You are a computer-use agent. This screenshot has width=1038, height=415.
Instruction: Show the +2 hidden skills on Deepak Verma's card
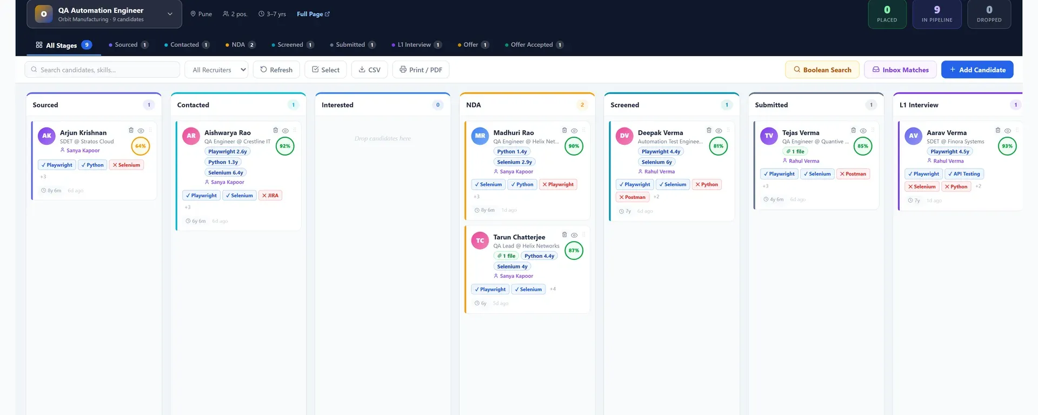coord(656,197)
